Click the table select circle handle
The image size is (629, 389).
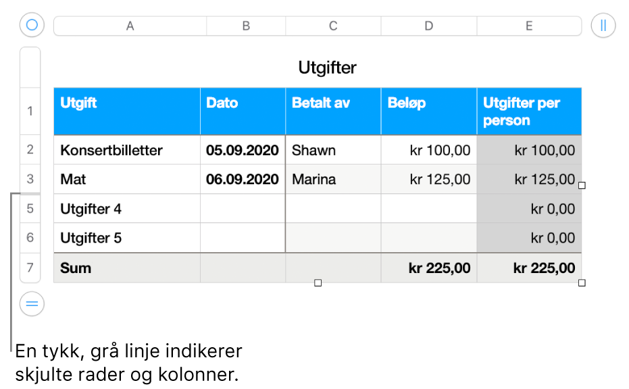point(32,26)
